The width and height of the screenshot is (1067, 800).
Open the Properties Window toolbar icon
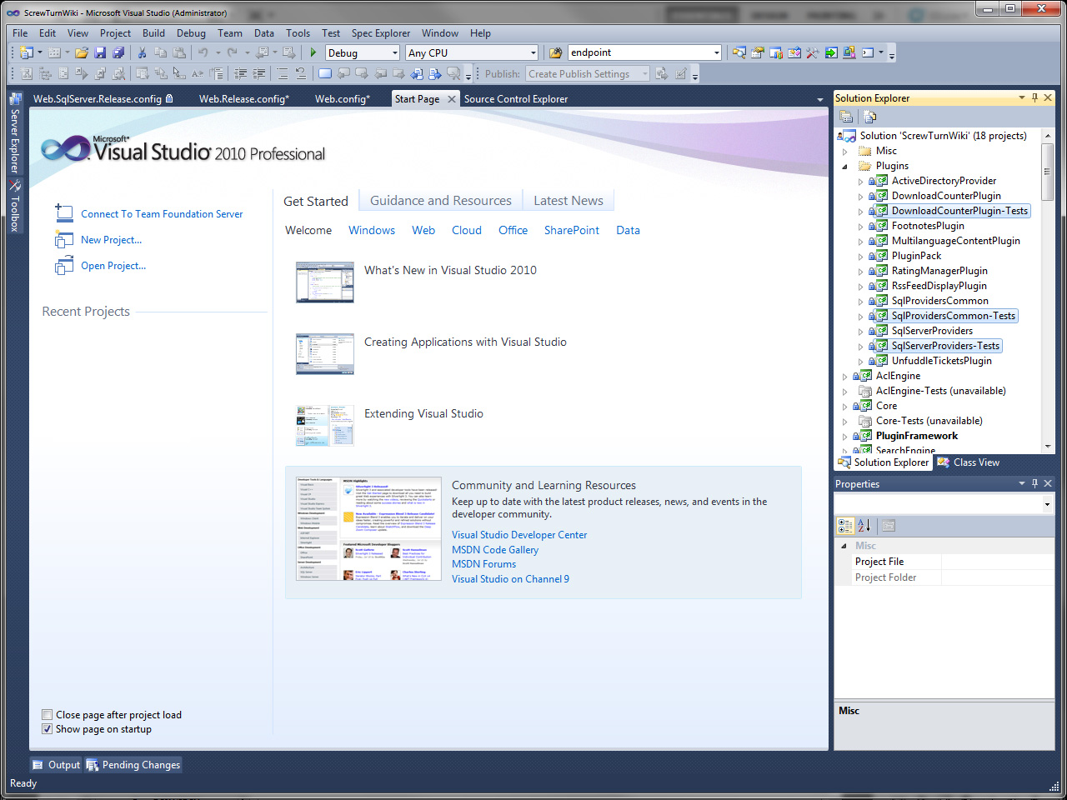(758, 52)
